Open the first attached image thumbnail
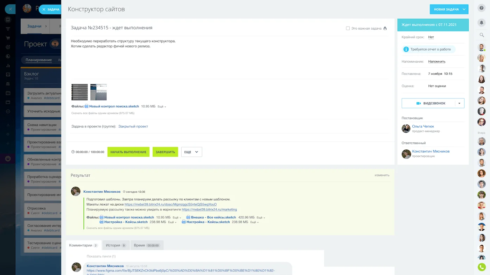Viewport: 490px width, 275px height. click(x=79, y=92)
